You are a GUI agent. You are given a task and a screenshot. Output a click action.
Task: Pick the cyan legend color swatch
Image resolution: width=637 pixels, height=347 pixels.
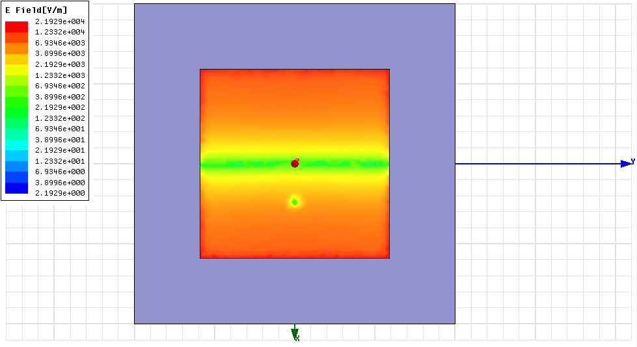tap(17, 145)
